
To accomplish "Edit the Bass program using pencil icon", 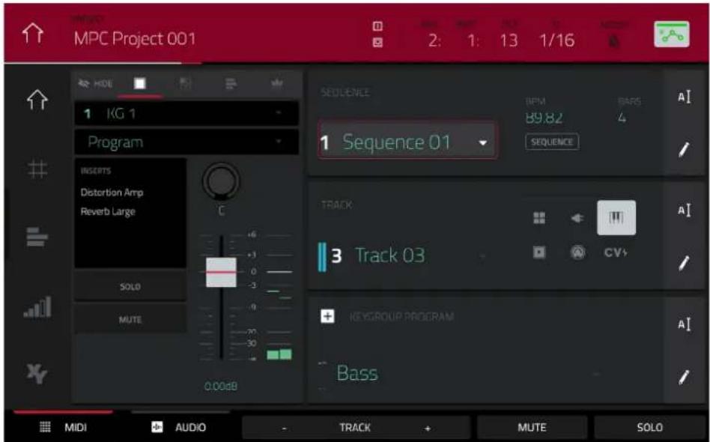I will pyautogui.click(x=685, y=377).
